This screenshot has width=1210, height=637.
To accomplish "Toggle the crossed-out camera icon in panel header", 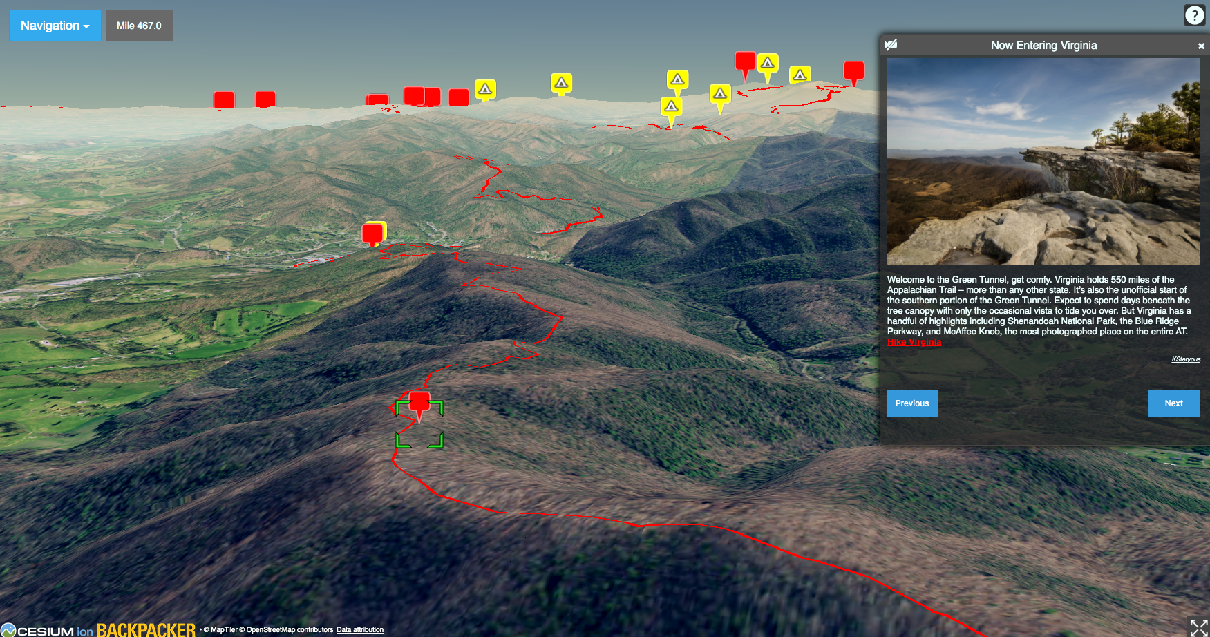I will coord(891,45).
